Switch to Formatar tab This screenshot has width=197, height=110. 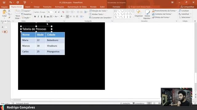[116, 7]
